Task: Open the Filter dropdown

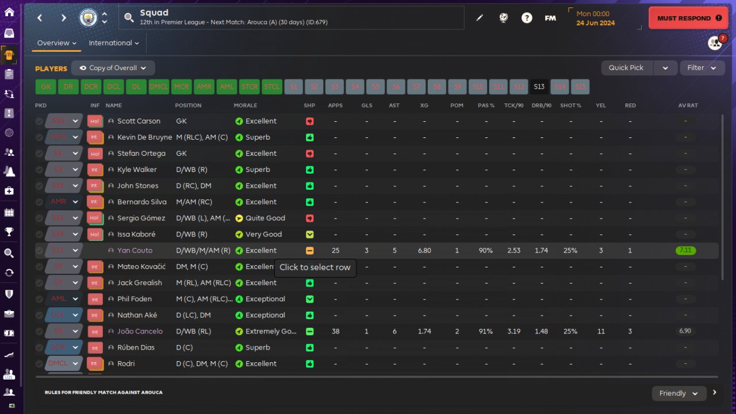Action: coord(702,68)
